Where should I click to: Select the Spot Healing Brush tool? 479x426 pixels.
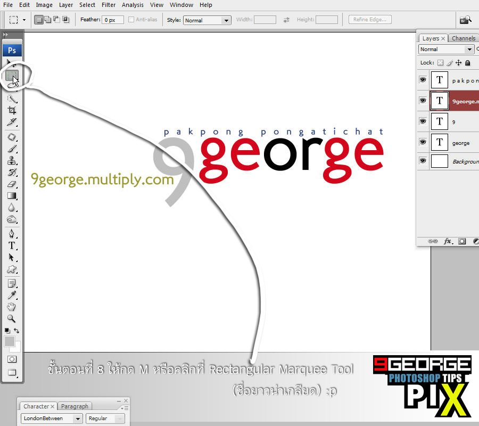(12, 137)
